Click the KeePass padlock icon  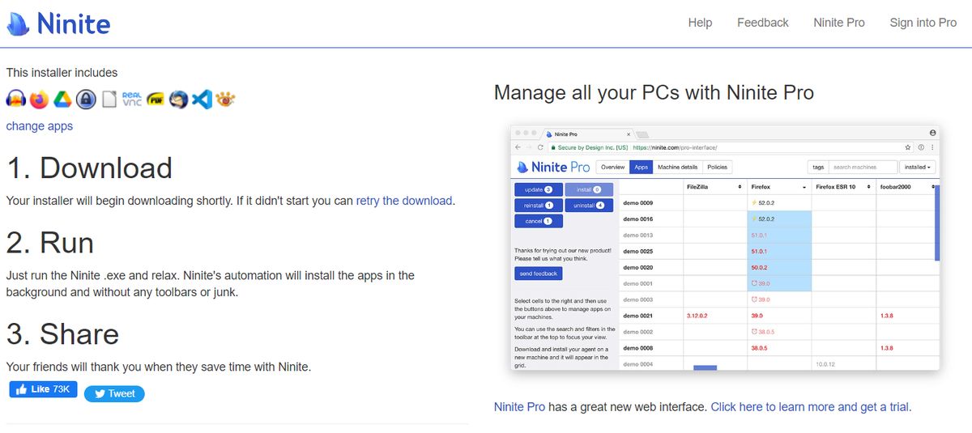[86, 100]
